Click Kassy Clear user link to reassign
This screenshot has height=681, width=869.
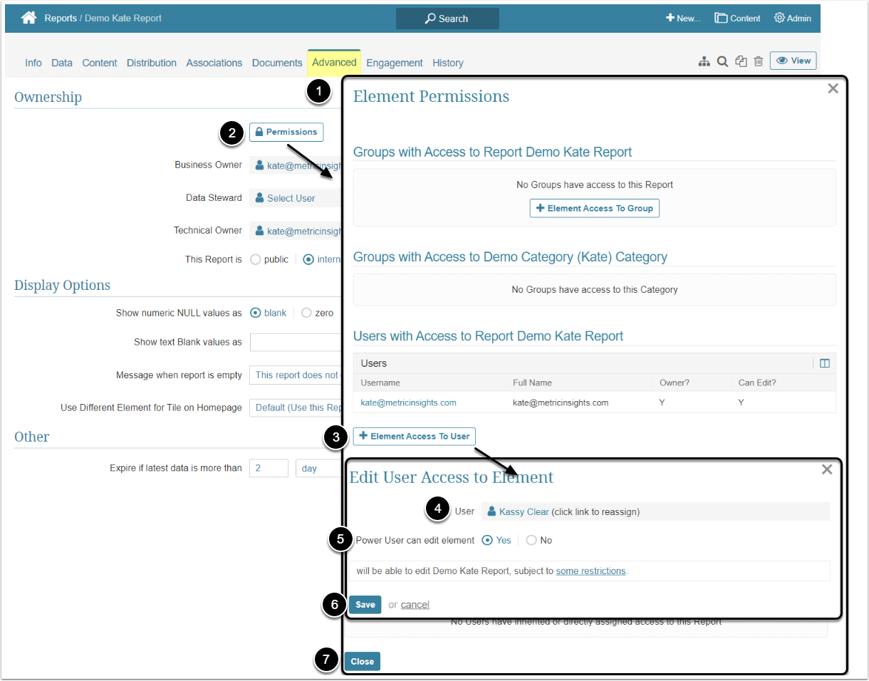click(x=524, y=511)
